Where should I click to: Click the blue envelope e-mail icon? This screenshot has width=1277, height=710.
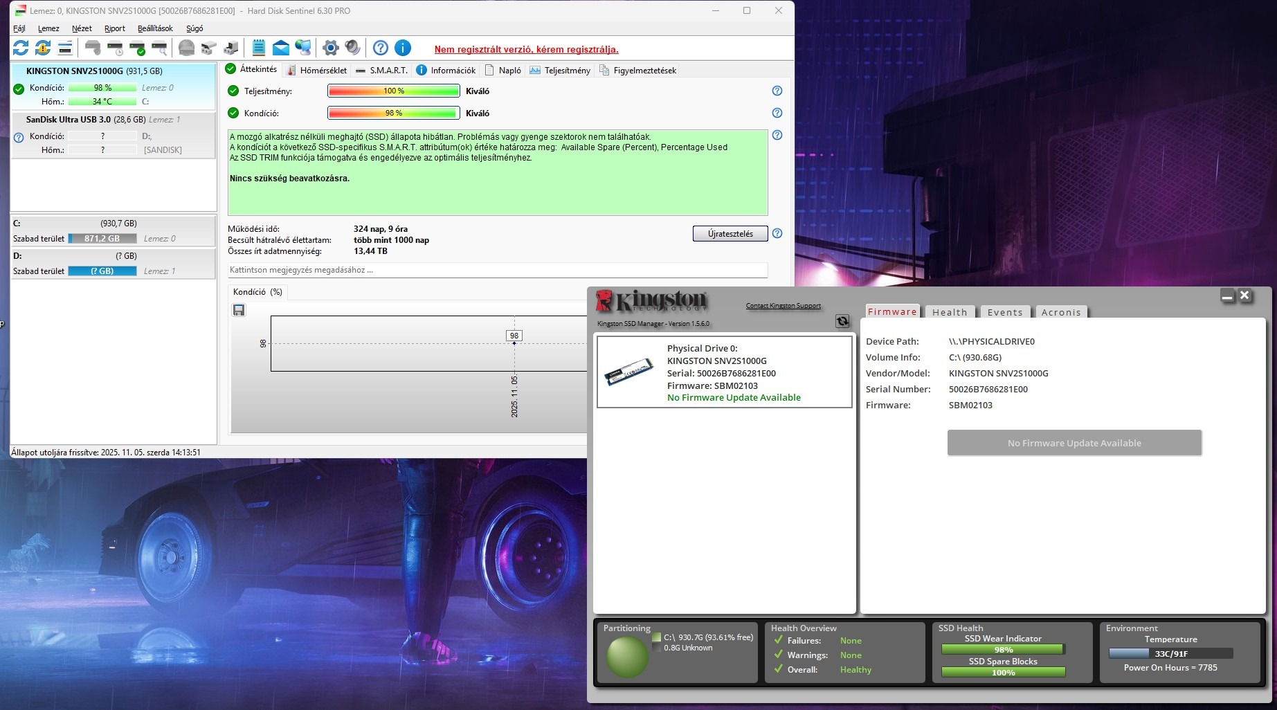(280, 48)
